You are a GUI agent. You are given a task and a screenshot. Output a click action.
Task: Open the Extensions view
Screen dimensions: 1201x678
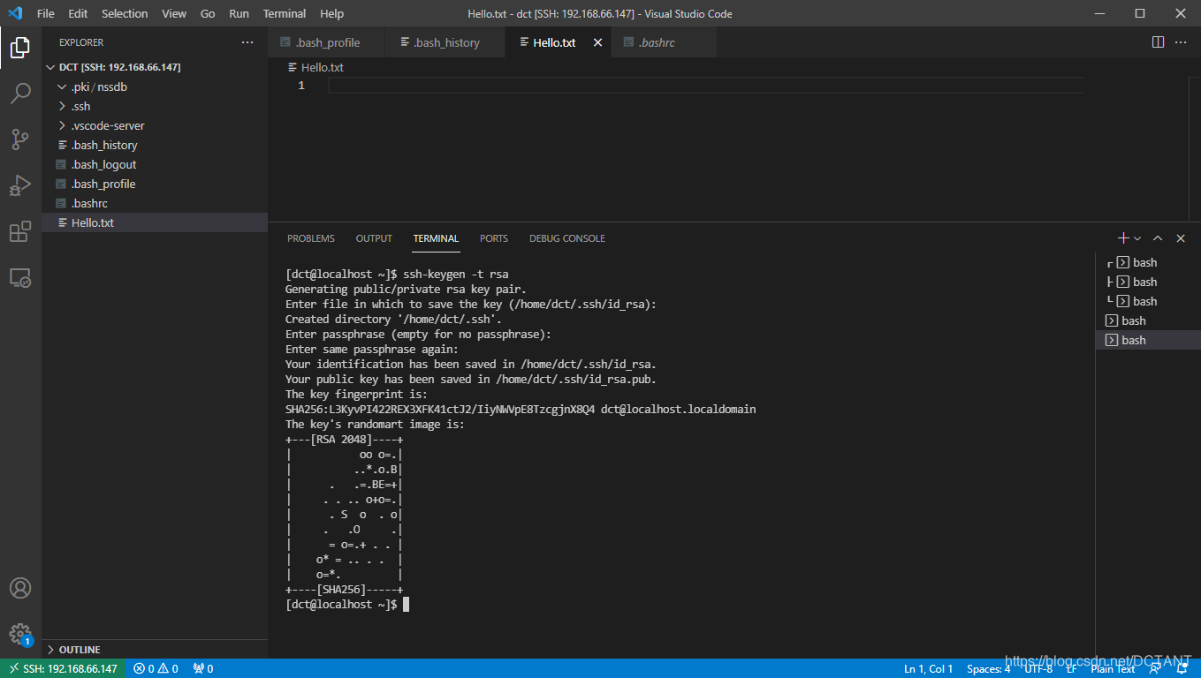[x=20, y=231]
